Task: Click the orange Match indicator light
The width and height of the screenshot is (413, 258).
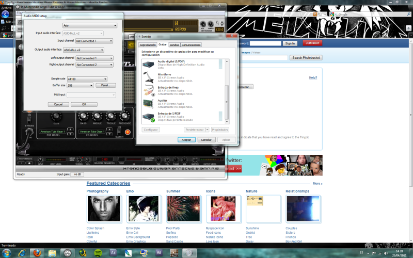Action: tap(128, 132)
